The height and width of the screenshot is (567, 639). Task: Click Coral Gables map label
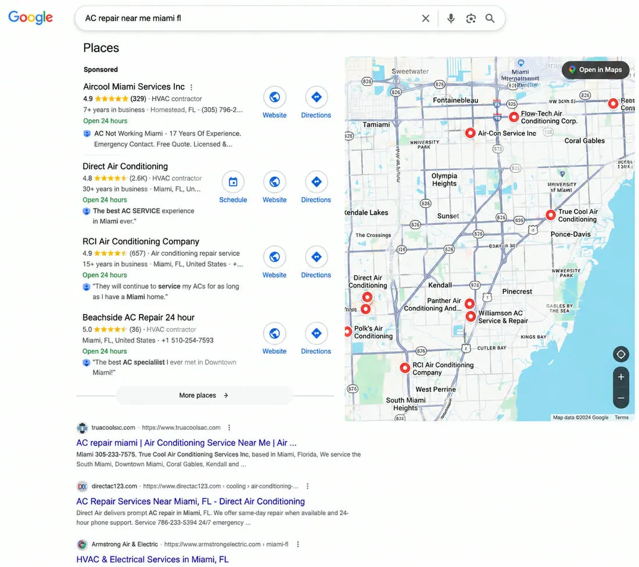584,141
